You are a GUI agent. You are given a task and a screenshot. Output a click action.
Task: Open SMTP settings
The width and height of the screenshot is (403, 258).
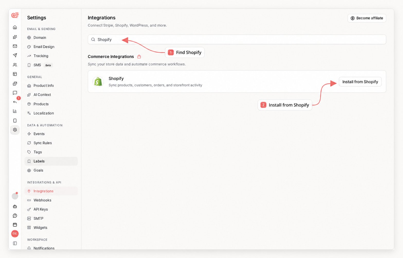pos(51,218)
